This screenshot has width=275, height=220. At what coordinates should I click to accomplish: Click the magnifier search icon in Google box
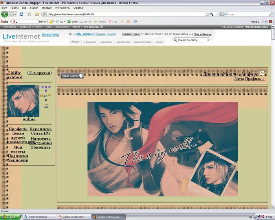271,14
